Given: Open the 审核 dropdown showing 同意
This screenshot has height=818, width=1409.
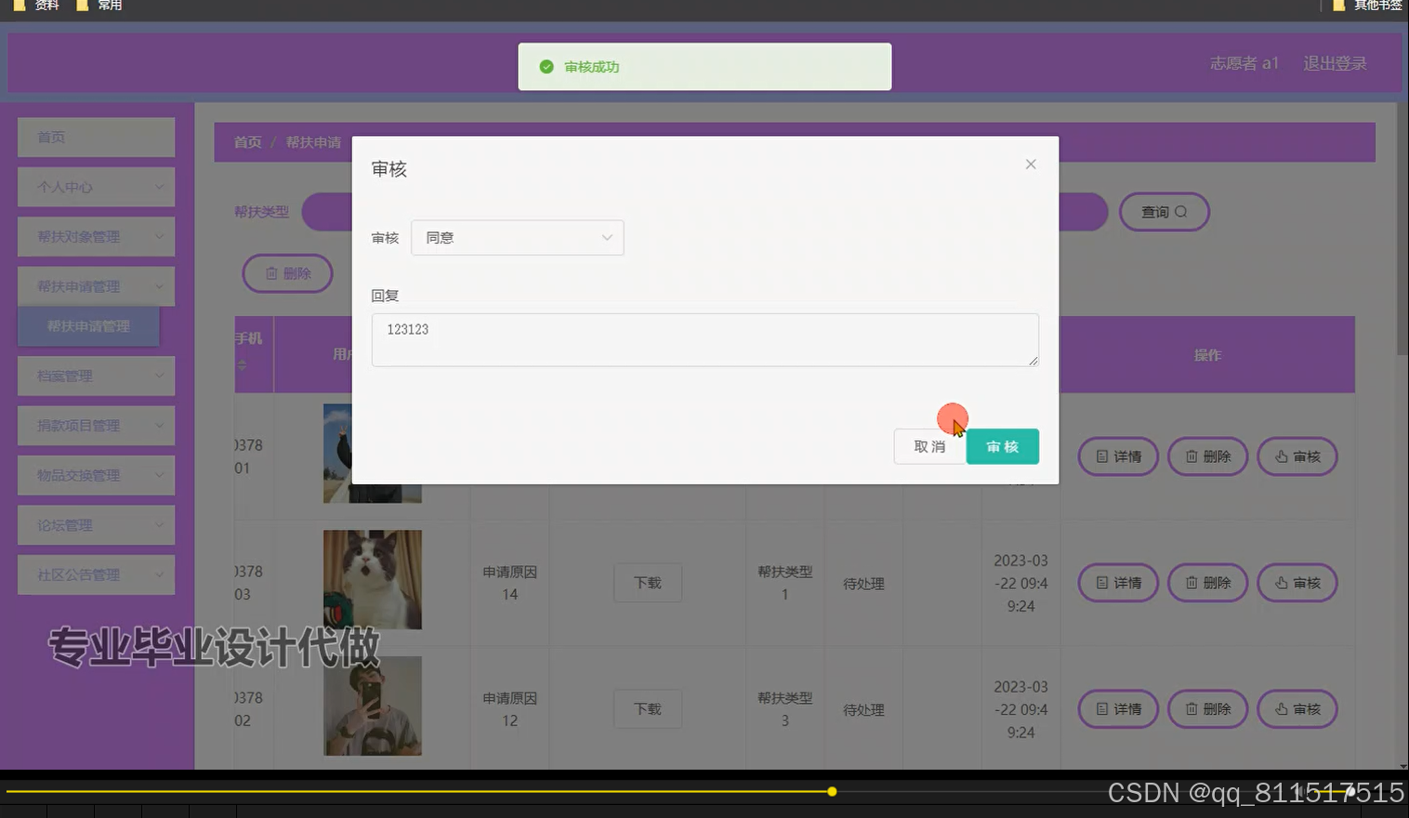Looking at the screenshot, I should [517, 238].
